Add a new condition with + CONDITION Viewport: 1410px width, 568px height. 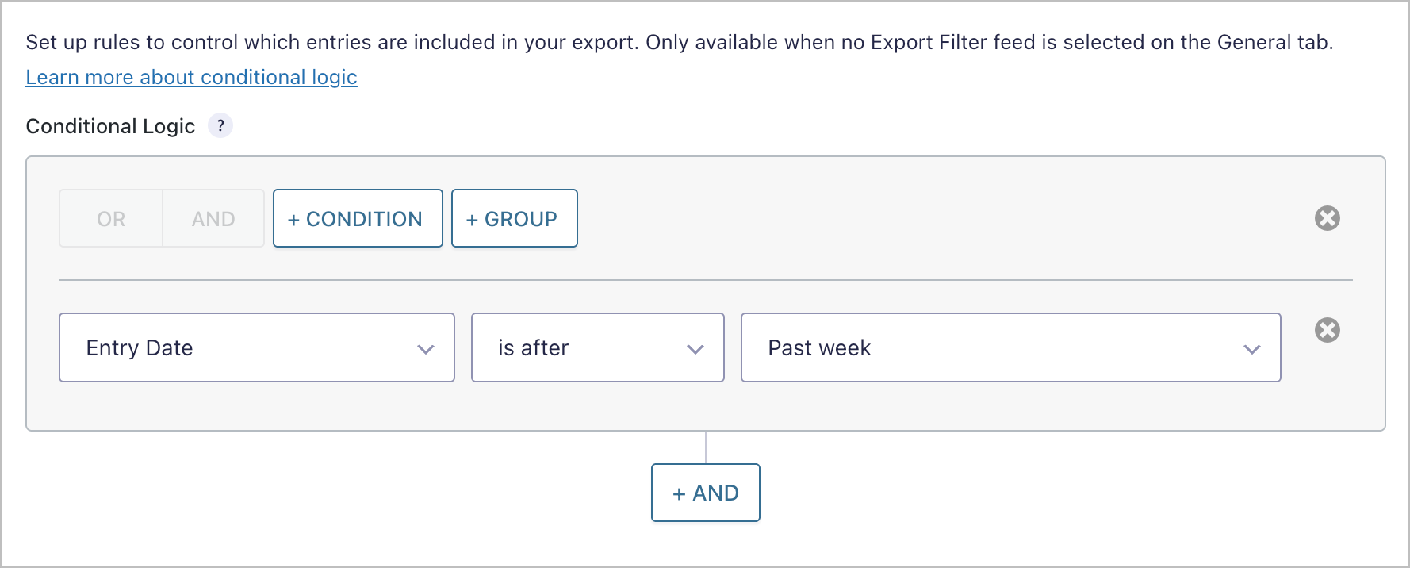pyautogui.click(x=357, y=218)
